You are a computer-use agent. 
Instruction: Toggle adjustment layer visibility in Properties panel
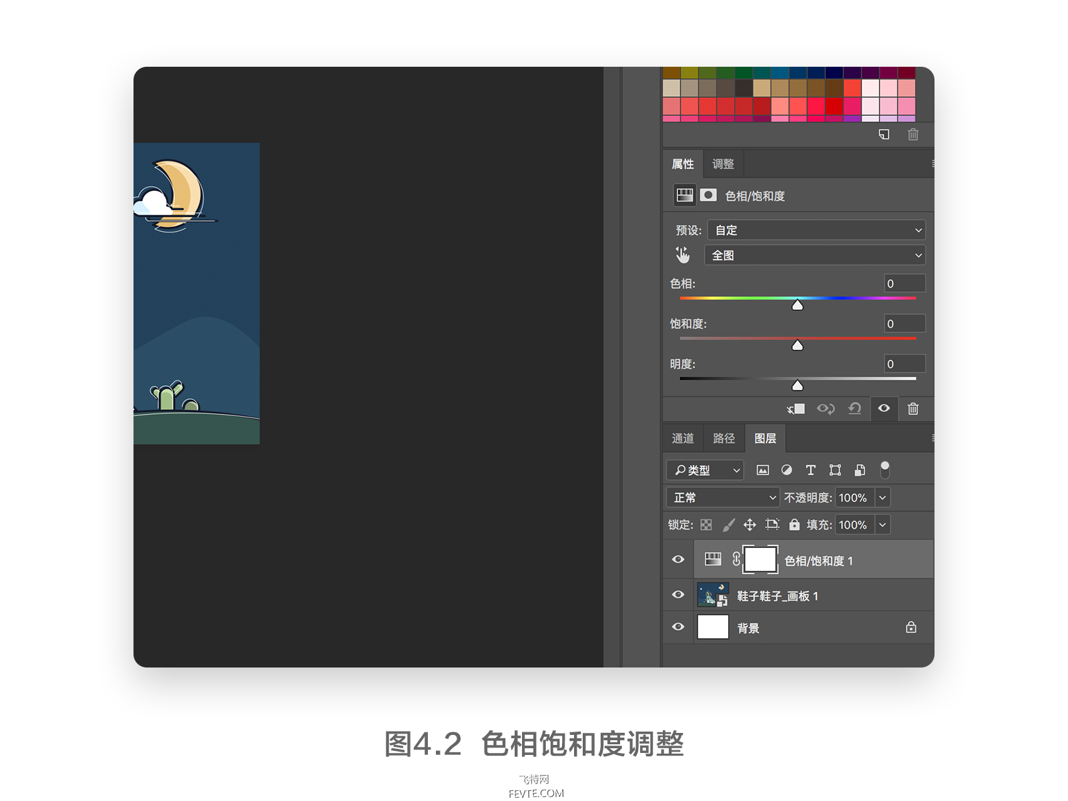[x=884, y=409]
